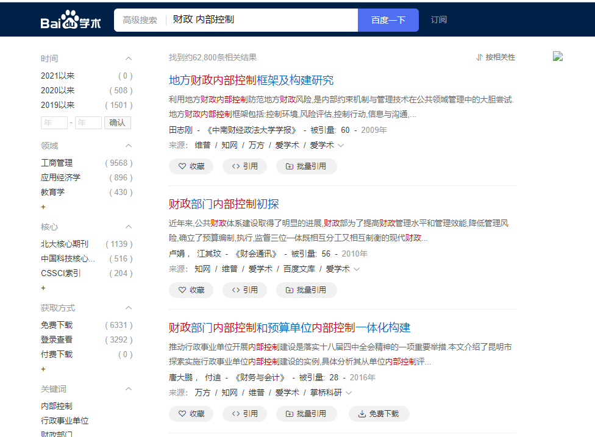Show more 核心 options with plus

click(x=43, y=288)
